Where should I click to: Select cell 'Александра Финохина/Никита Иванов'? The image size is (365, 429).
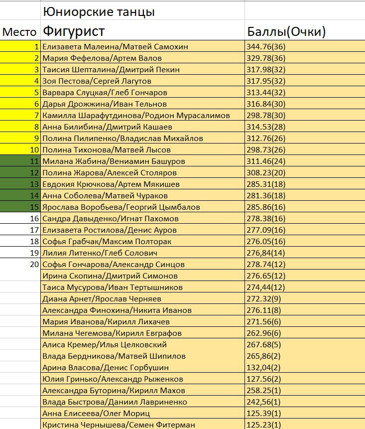pyautogui.click(x=142, y=310)
